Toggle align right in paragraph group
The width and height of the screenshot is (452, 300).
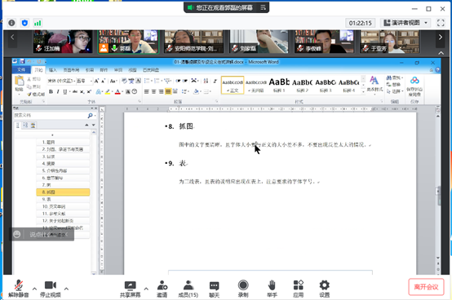(161, 92)
